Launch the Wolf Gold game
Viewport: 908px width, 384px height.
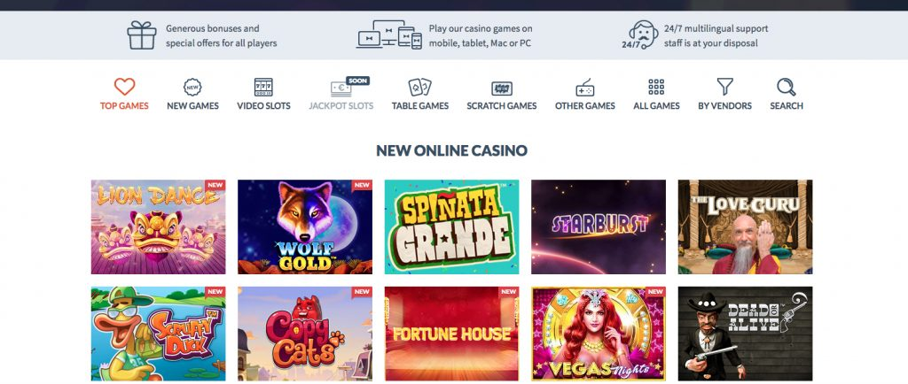pos(305,227)
